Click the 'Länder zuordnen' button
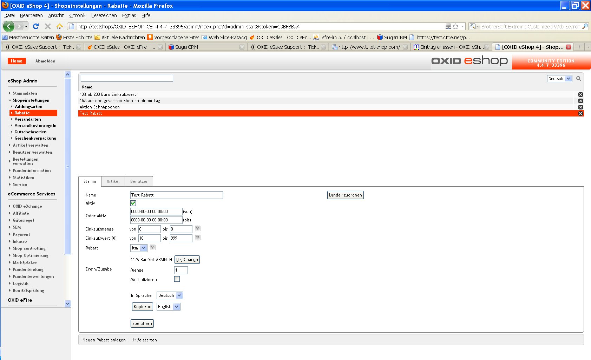The image size is (591, 360). pyautogui.click(x=345, y=195)
